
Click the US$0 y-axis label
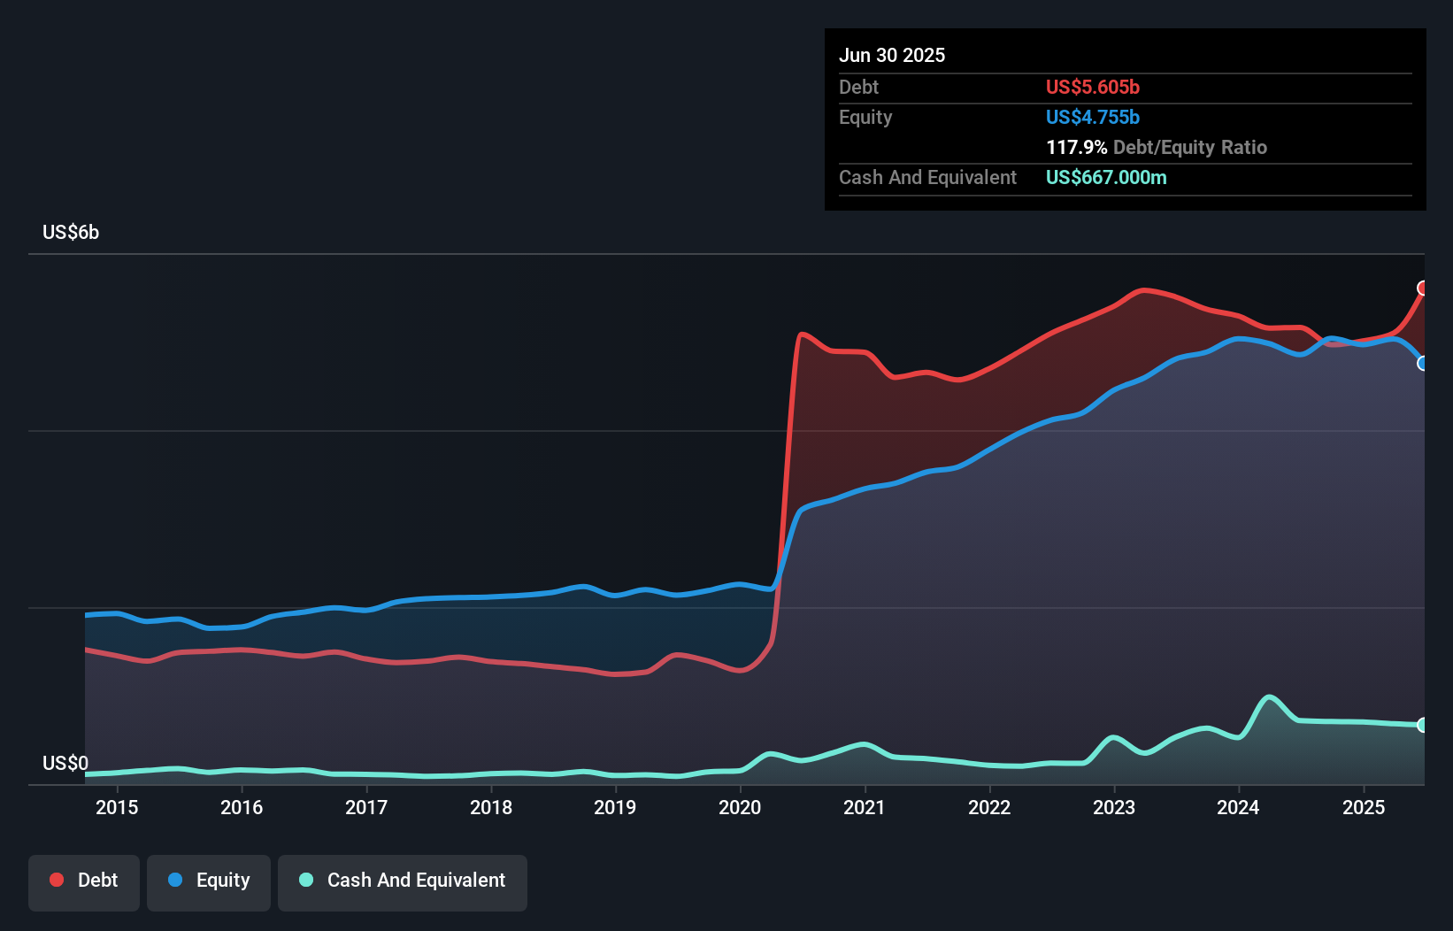point(65,764)
